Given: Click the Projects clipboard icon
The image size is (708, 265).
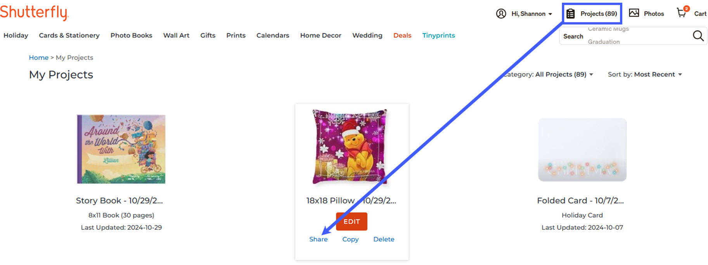Looking at the screenshot, I should coord(570,14).
